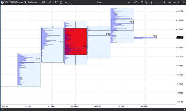Open the link chain icon

point(135,2)
